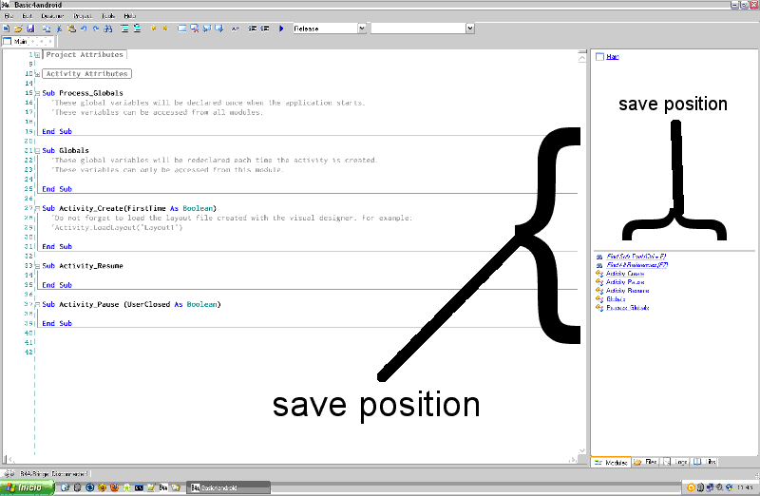Click the B4A-Bridge Disconnected status text
Viewport: 760px width, 496px height.
[54, 473]
